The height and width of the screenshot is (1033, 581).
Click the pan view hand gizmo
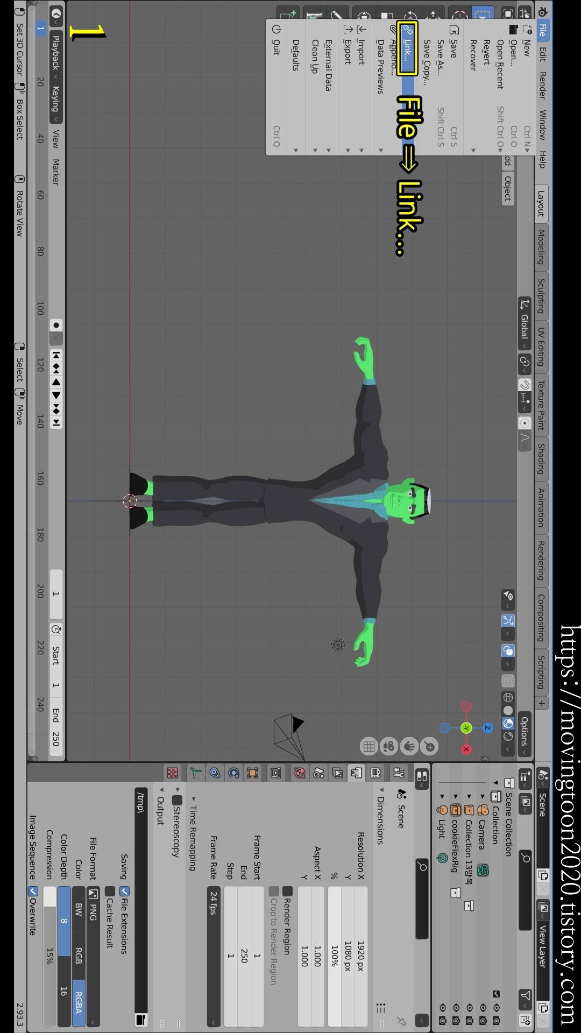click(409, 746)
